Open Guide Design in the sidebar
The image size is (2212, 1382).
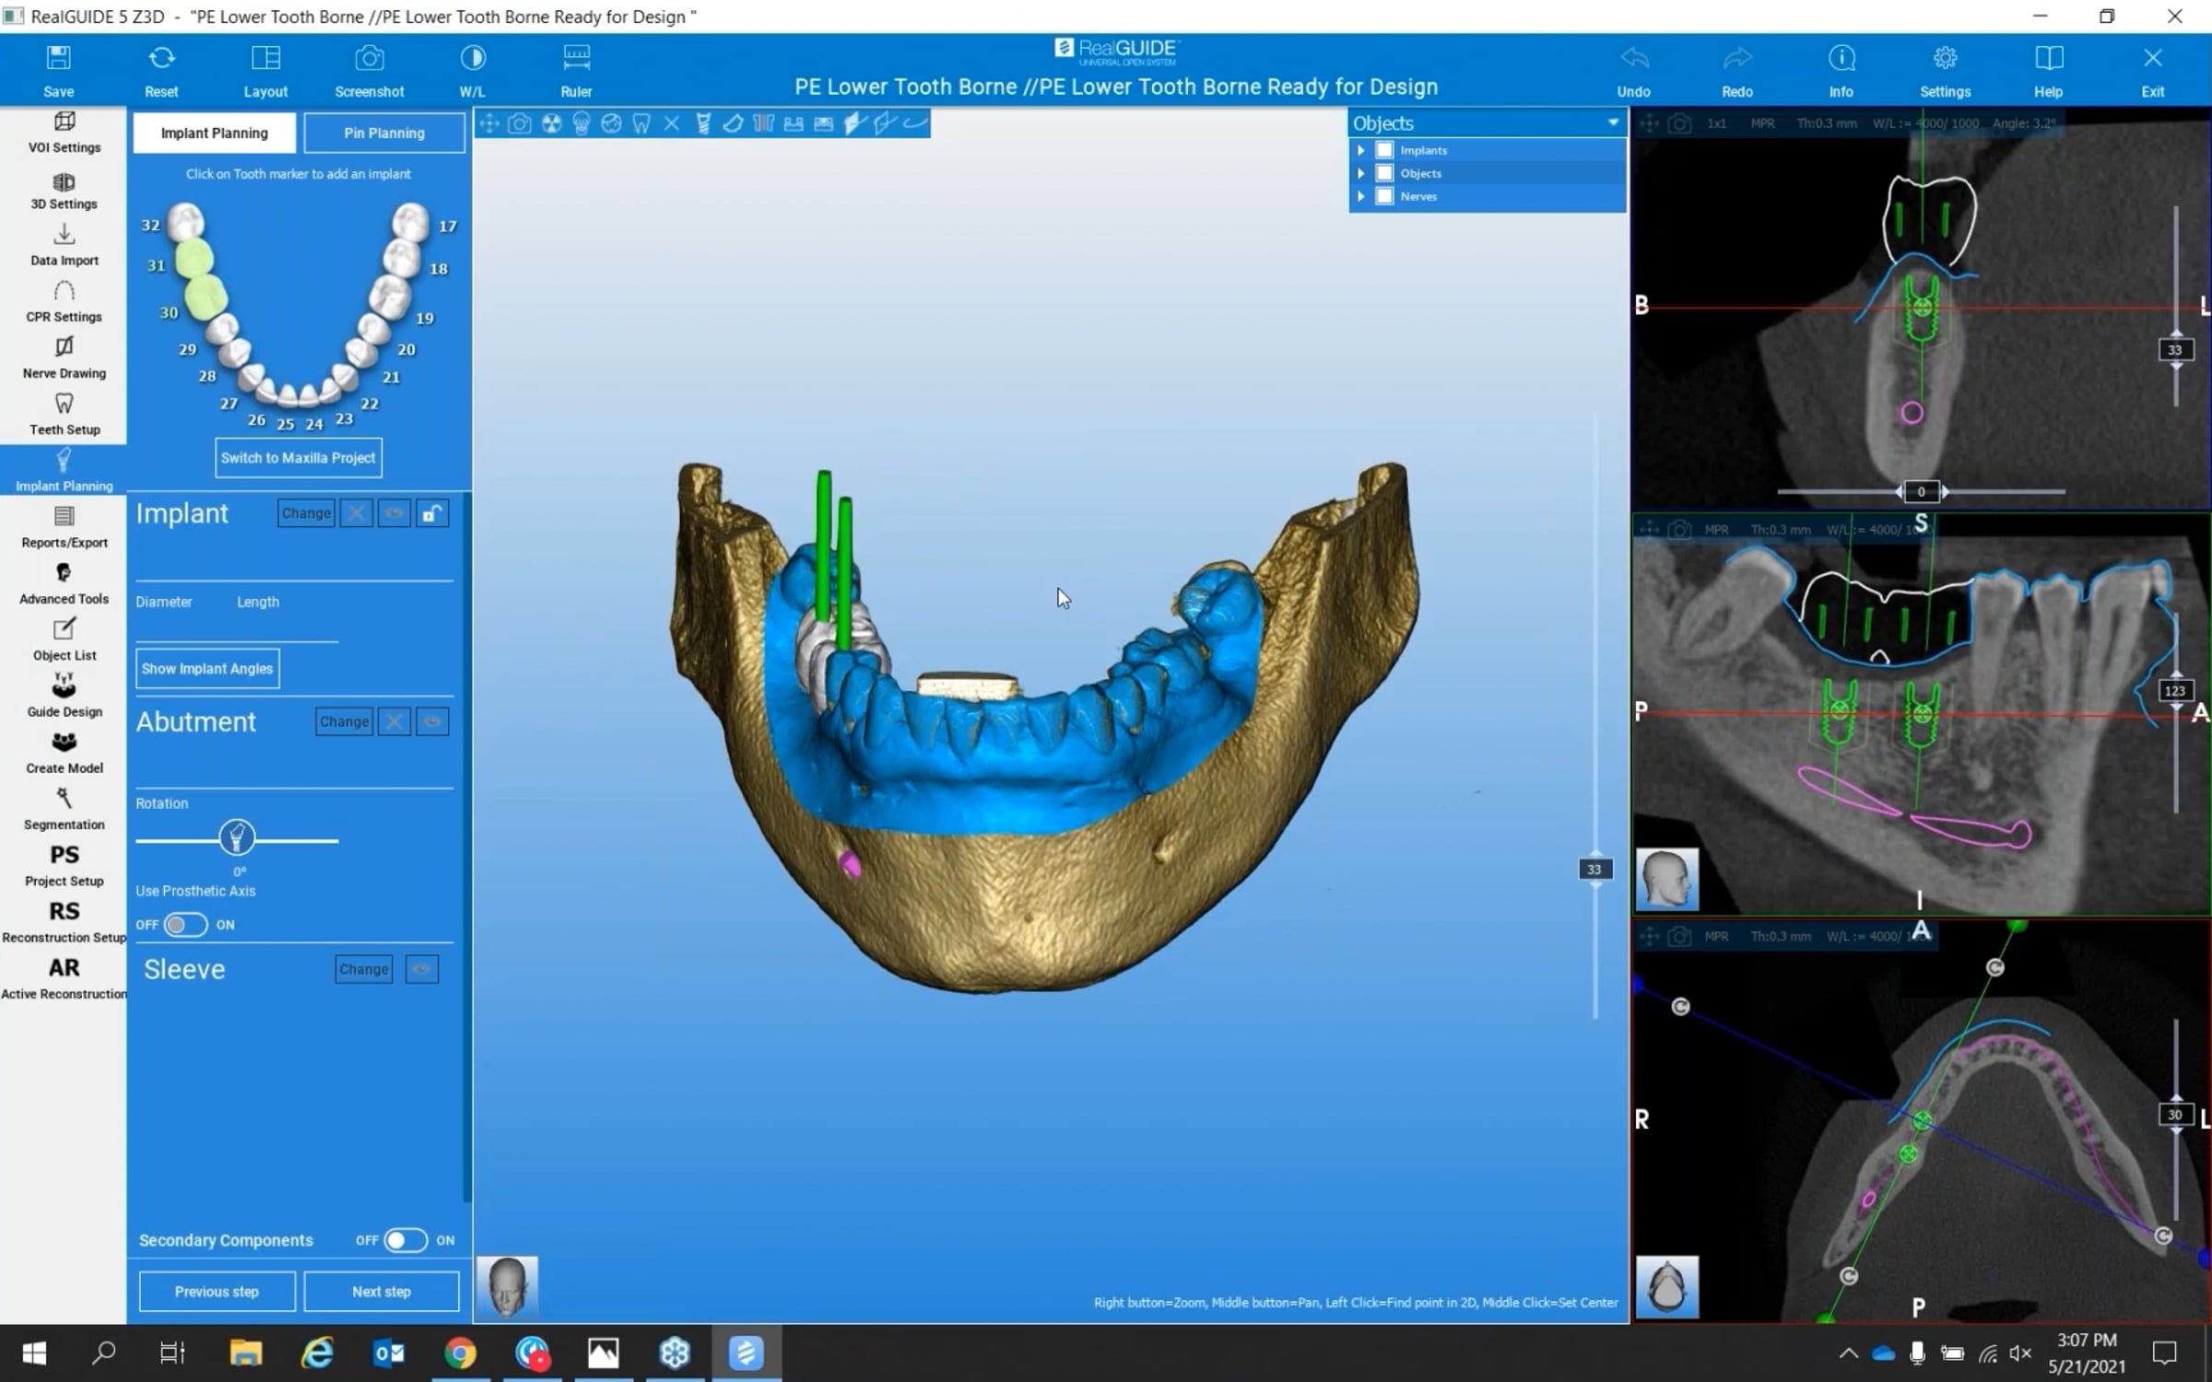pyautogui.click(x=64, y=697)
